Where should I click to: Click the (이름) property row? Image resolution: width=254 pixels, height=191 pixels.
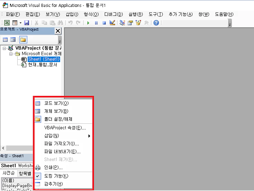pos(17,180)
